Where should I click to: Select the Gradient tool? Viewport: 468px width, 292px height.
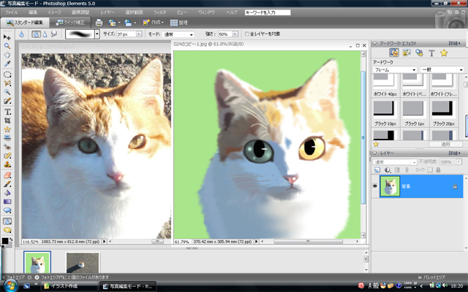(7, 201)
